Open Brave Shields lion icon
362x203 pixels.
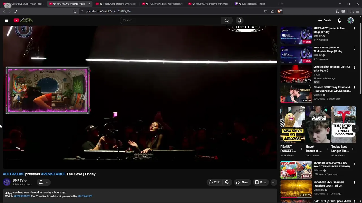pos(280,11)
